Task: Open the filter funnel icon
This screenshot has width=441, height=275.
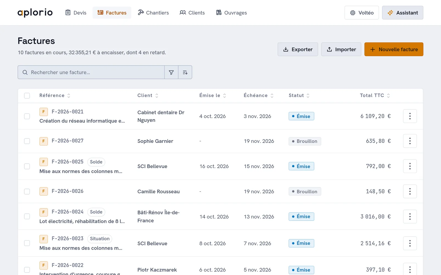Action: pos(171,72)
